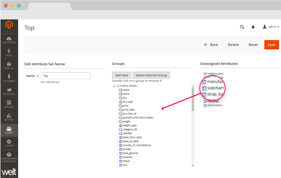The width and height of the screenshot is (281, 178).
Task: Click the Add New group button
Action: (122, 75)
